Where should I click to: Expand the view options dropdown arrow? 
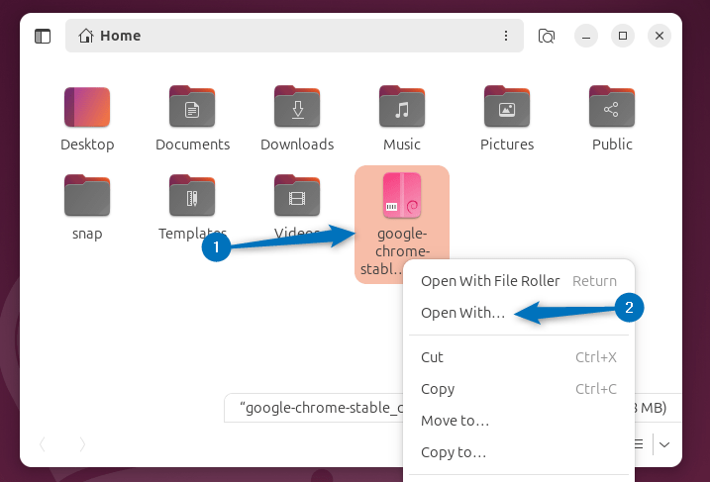(664, 444)
